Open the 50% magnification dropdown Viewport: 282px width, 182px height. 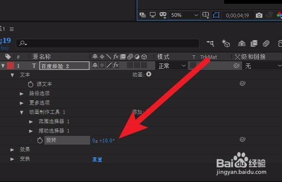pos(184,15)
